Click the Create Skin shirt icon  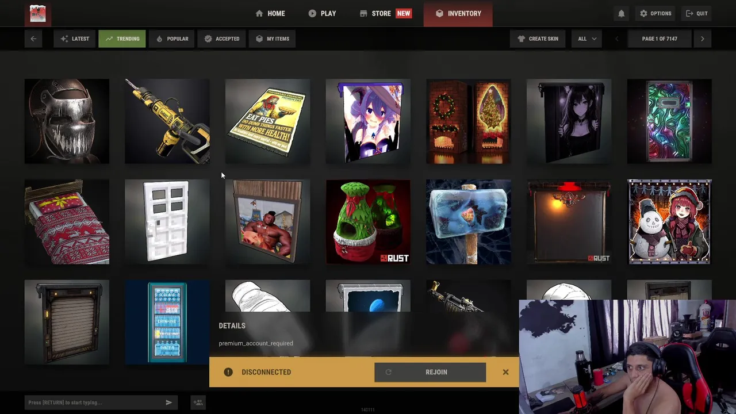(522, 39)
